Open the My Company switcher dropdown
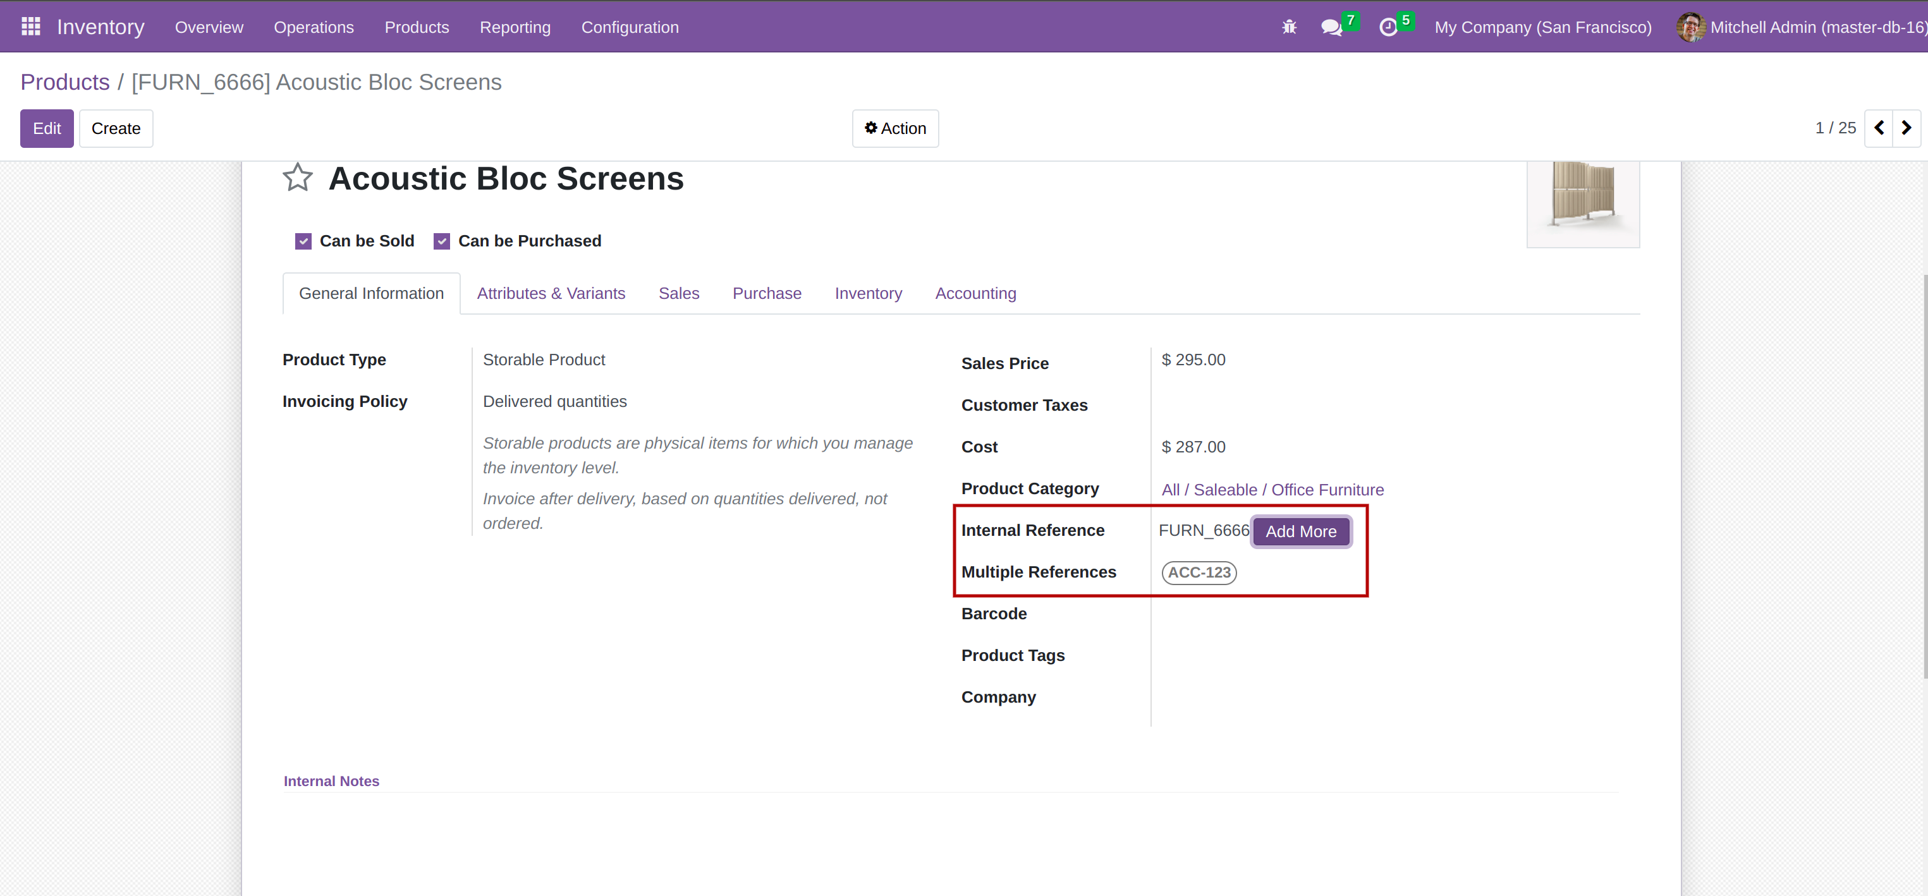This screenshot has height=896, width=1928. tap(1542, 27)
